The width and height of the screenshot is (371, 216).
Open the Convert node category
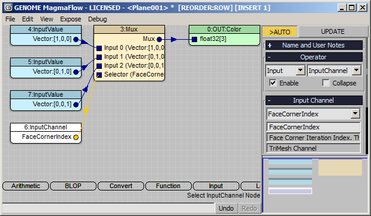(x=121, y=186)
